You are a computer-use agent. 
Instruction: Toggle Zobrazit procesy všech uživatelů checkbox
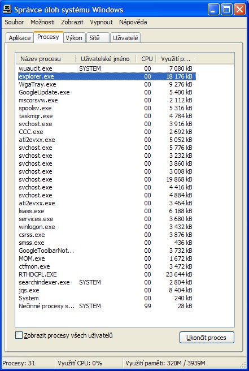(x=19, y=335)
